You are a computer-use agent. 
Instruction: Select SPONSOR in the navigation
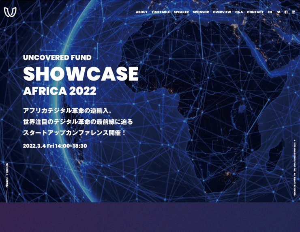[201, 12]
